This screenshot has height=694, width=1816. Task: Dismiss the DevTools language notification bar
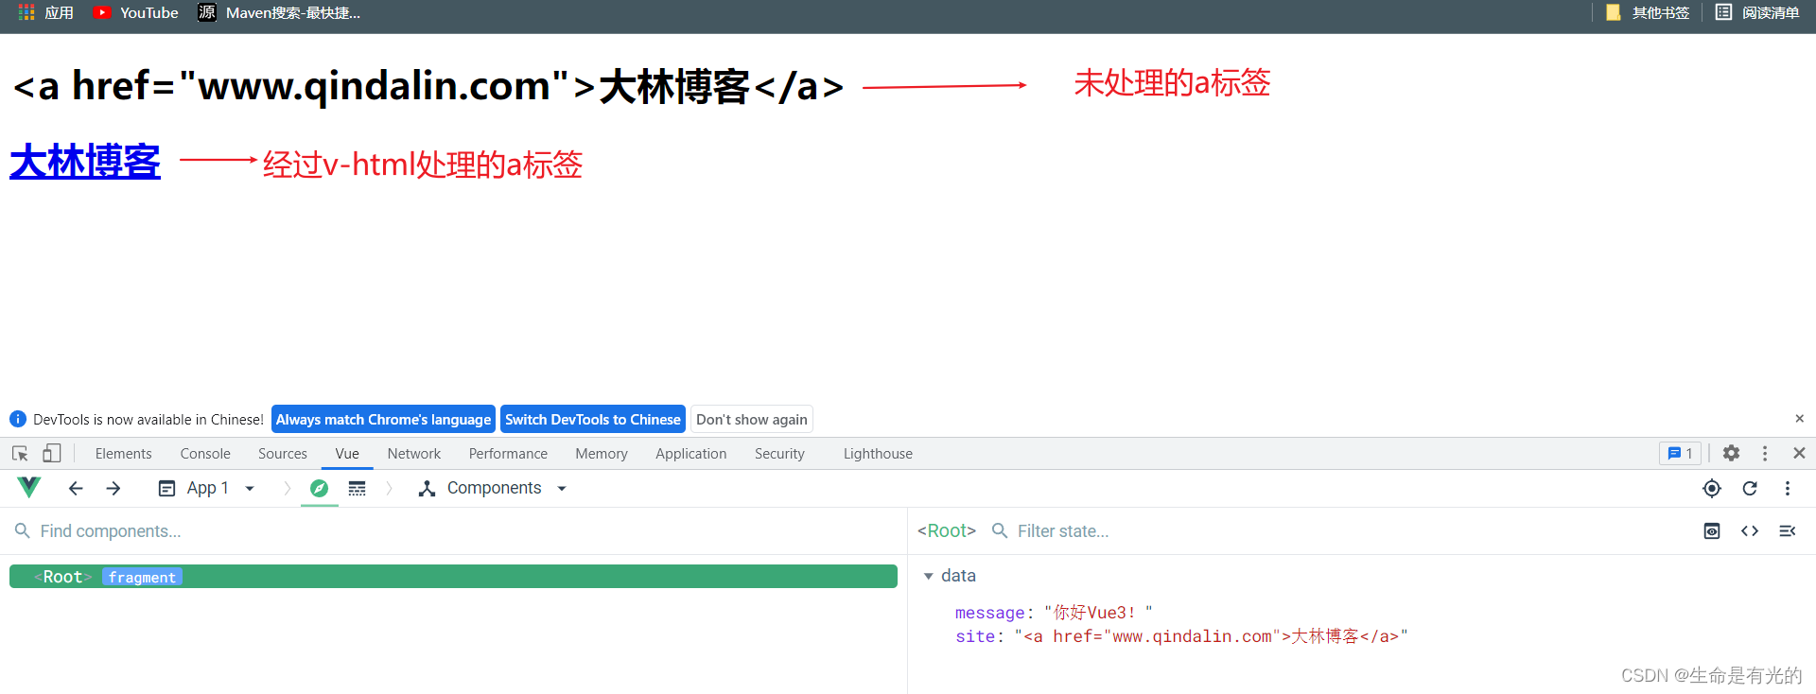click(x=1799, y=419)
